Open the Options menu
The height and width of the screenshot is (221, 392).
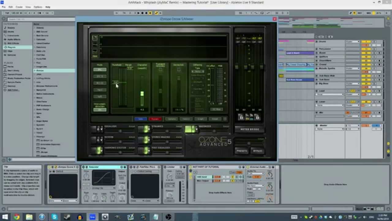click(38, 7)
